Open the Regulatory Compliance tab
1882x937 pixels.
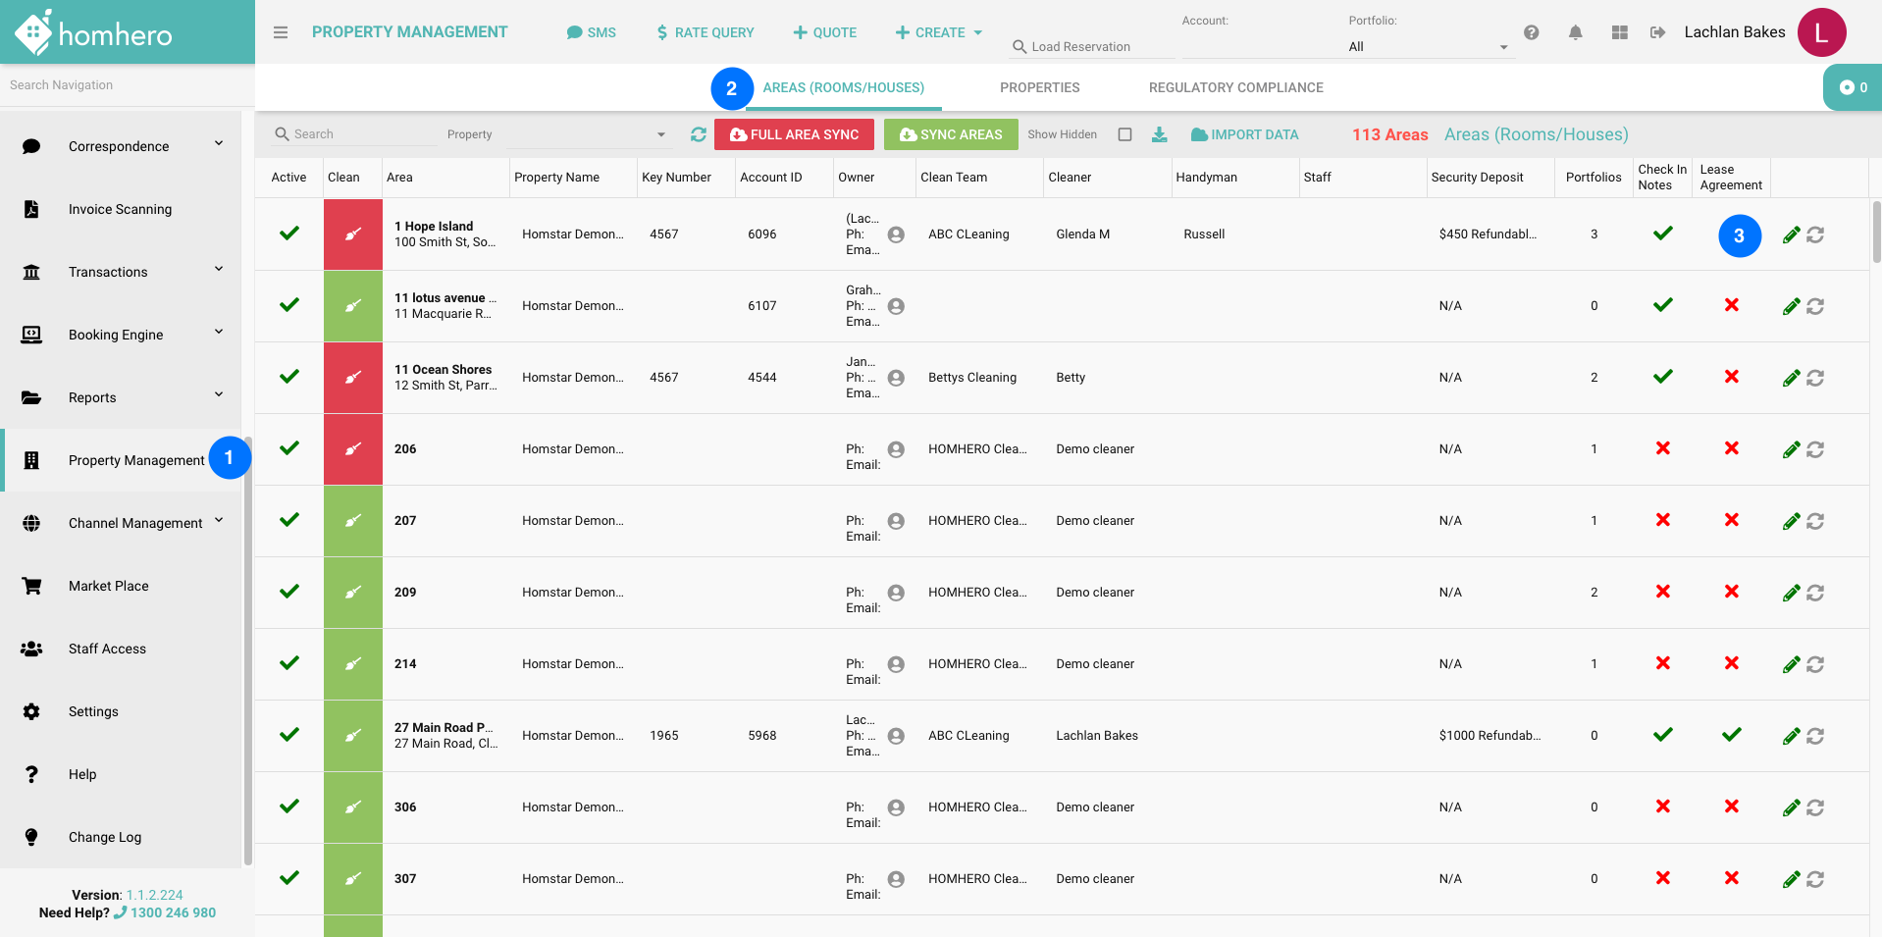pyautogui.click(x=1235, y=87)
